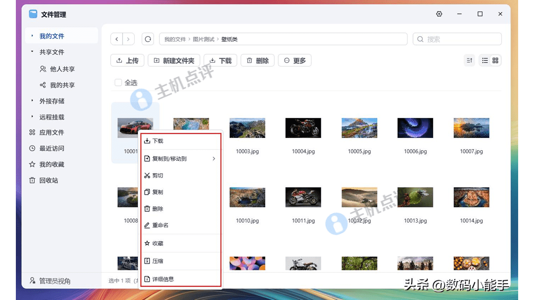Click the 新建文件夹 button
This screenshot has height=300, width=534.
[x=174, y=60]
